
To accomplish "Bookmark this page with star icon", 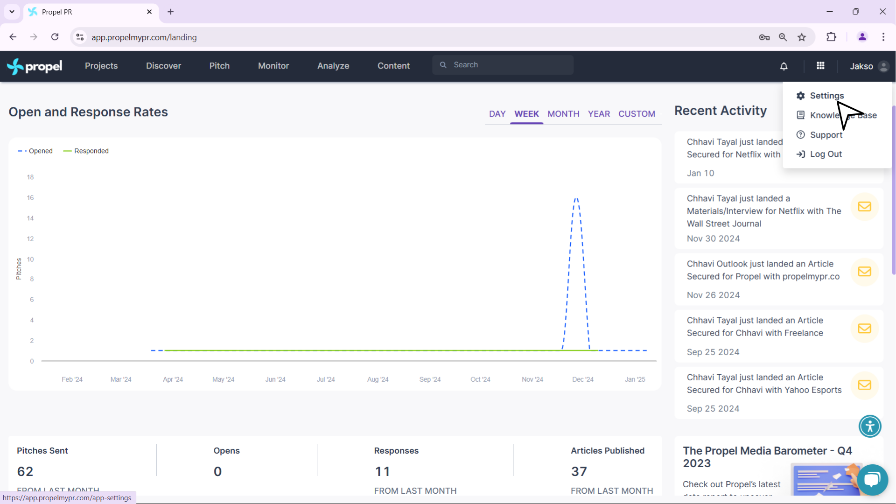I will click(x=802, y=37).
